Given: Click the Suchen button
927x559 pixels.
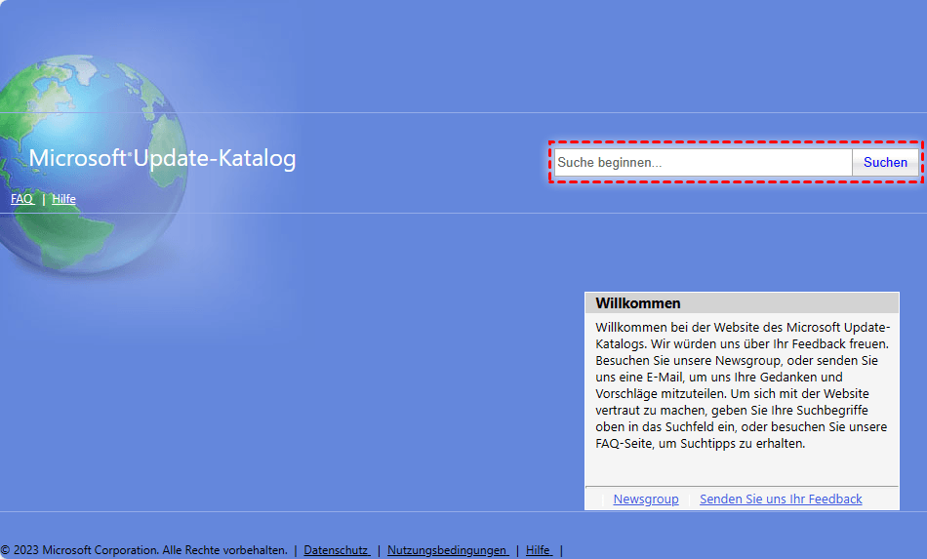Looking at the screenshot, I should (x=885, y=163).
